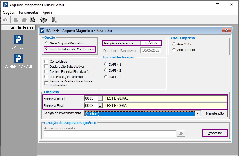Click the handshake toolbar icon
239x156 pixels.
coord(43,20)
